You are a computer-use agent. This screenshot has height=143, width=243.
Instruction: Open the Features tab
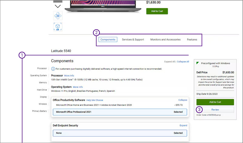[x=192, y=40]
